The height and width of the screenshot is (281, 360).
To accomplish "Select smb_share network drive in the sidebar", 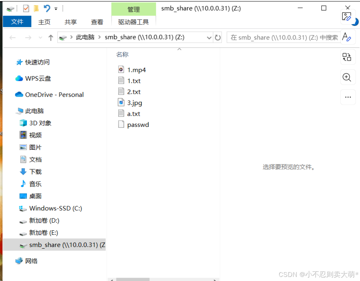I will coord(54,245).
